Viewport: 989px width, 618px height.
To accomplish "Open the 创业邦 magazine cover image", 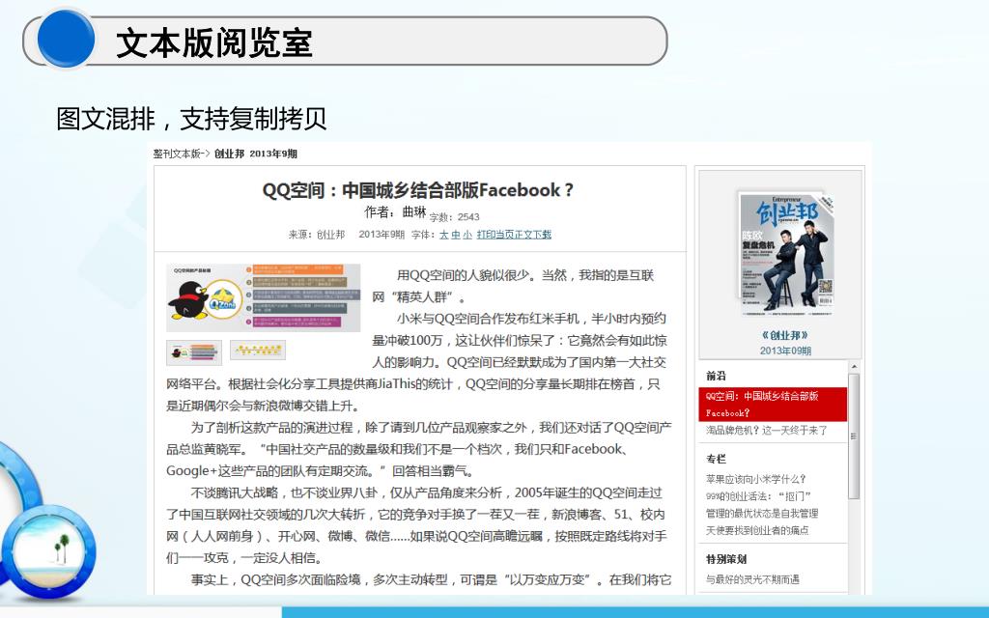I will [x=786, y=252].
